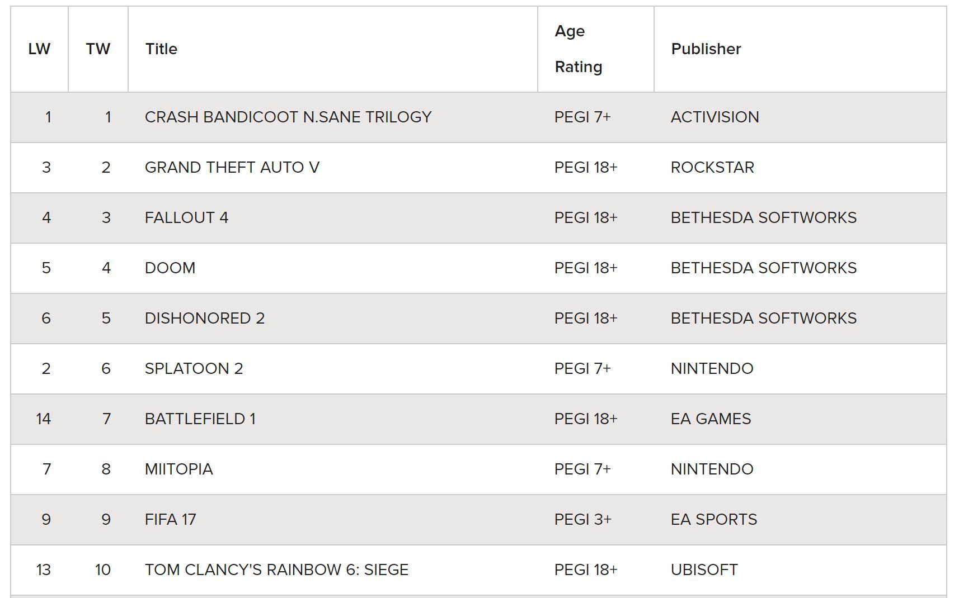Click the Fallout 4 title cell
This screenshot has height=598, width=954.
333,218
